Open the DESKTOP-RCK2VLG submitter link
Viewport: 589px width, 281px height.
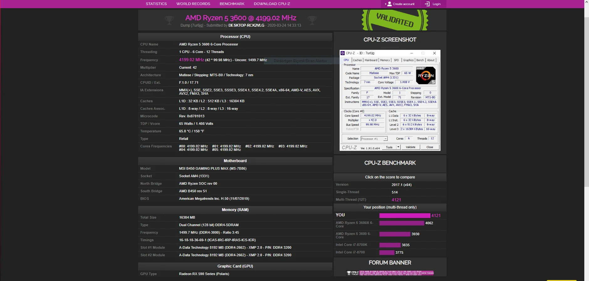point(246,25)
